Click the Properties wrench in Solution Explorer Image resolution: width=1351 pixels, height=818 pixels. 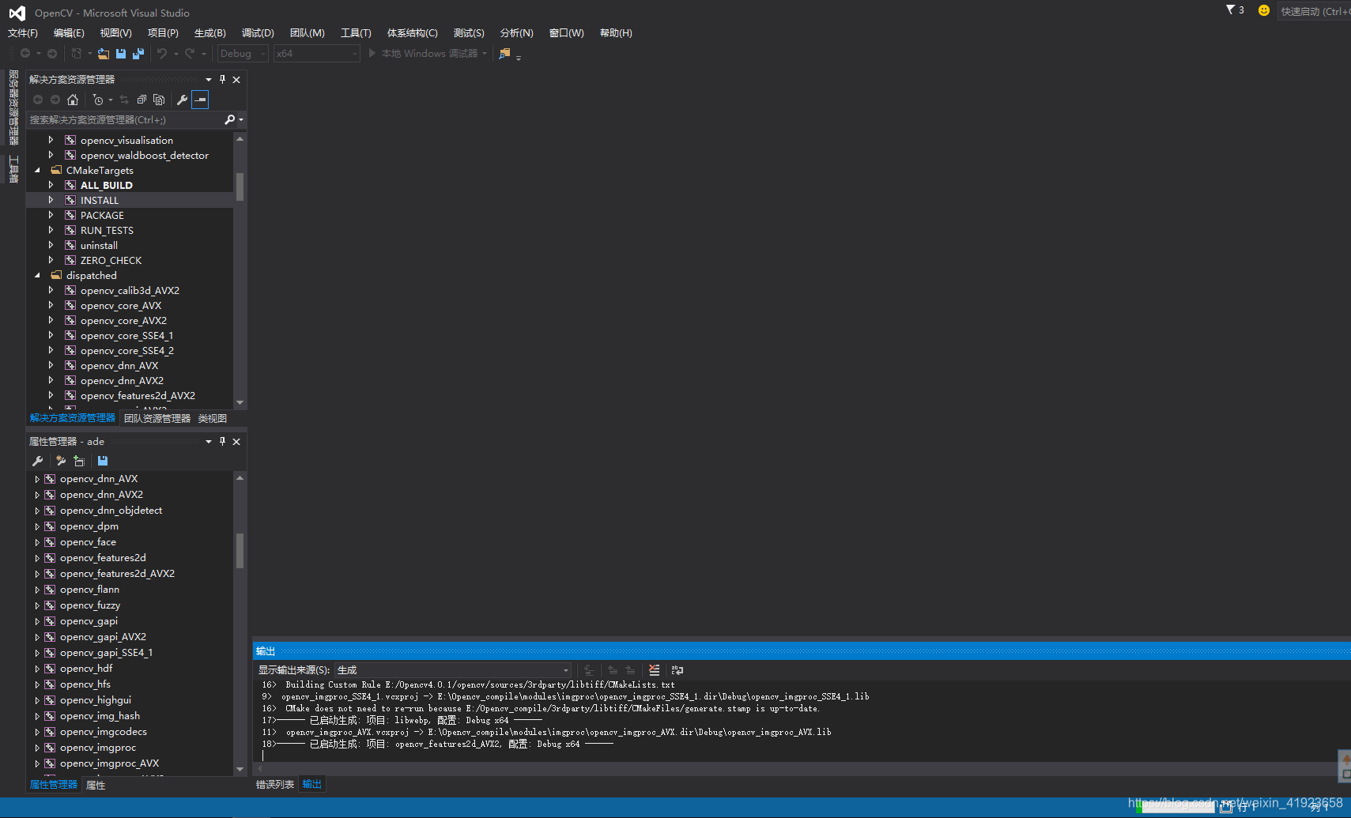pyautogui.click(x=182, y=100)
